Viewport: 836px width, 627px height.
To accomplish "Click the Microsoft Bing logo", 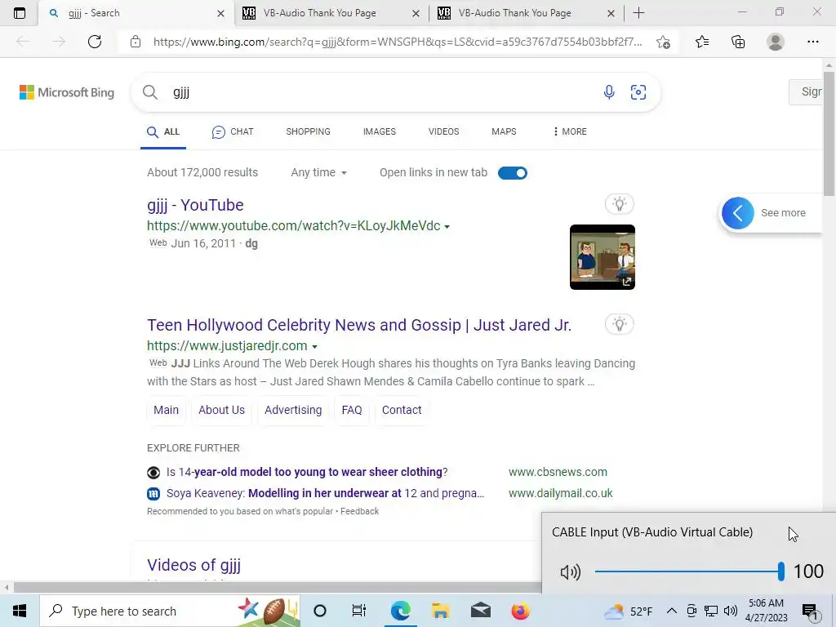I will point(67,92).
